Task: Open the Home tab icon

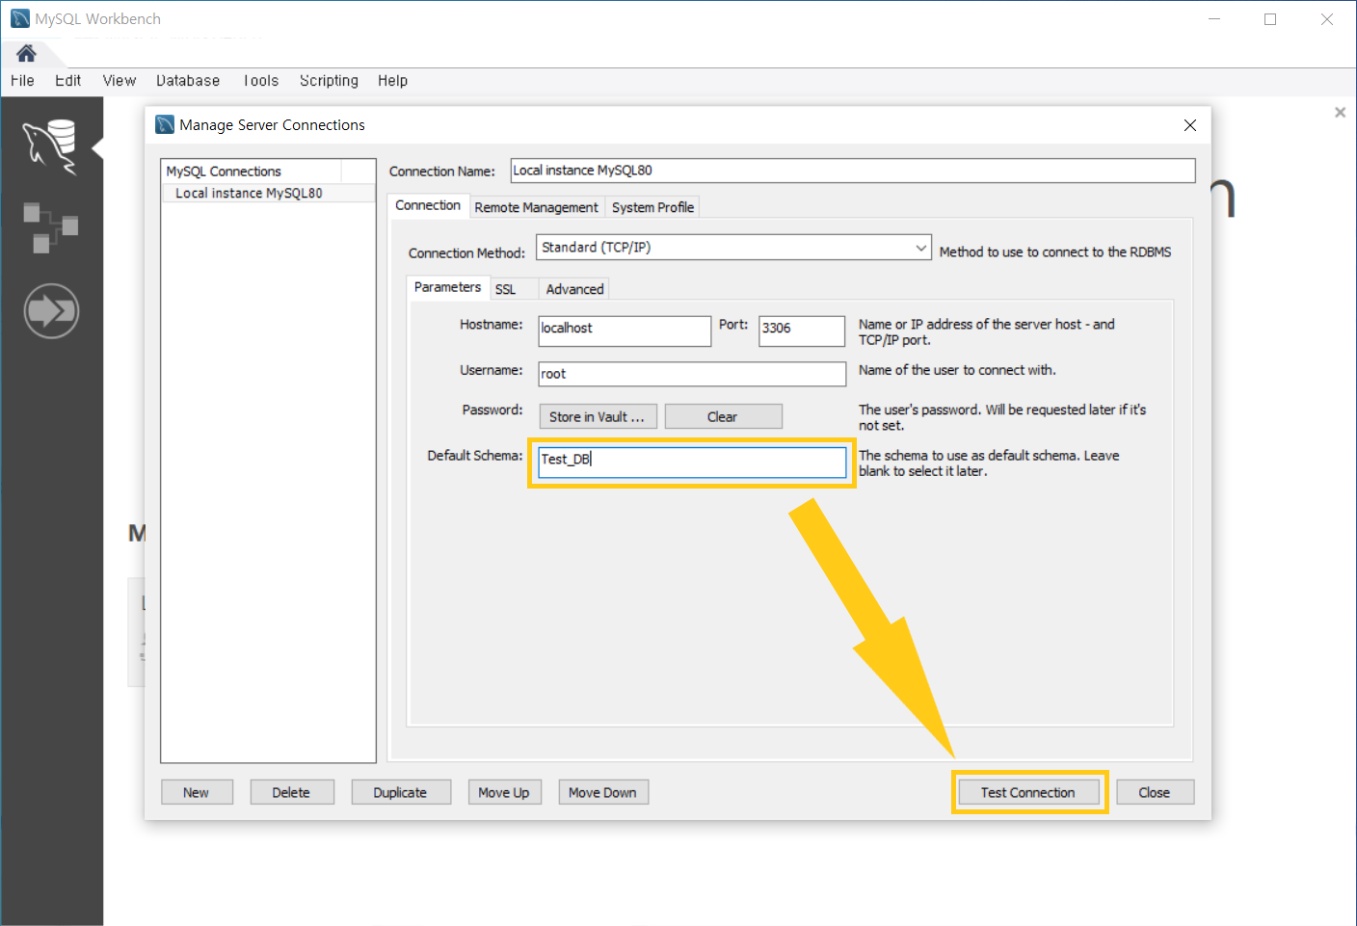Action: tap(26, 53)
